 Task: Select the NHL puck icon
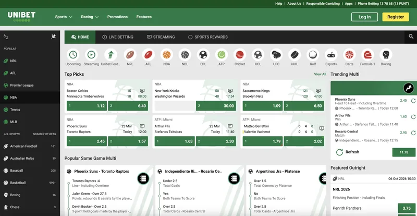click(x=295, y=55)
